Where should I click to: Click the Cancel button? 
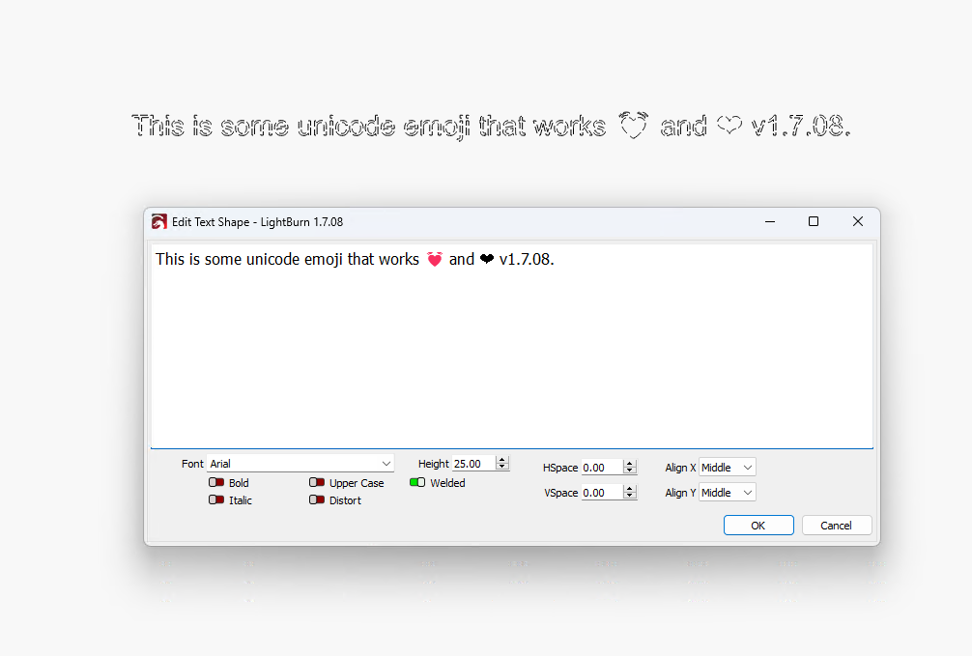point(836,526)
